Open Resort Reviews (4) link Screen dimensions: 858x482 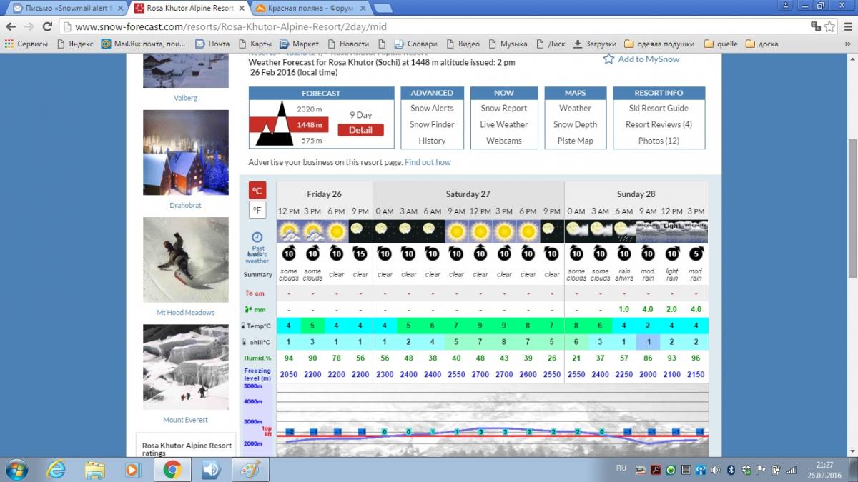coord(659,124)
